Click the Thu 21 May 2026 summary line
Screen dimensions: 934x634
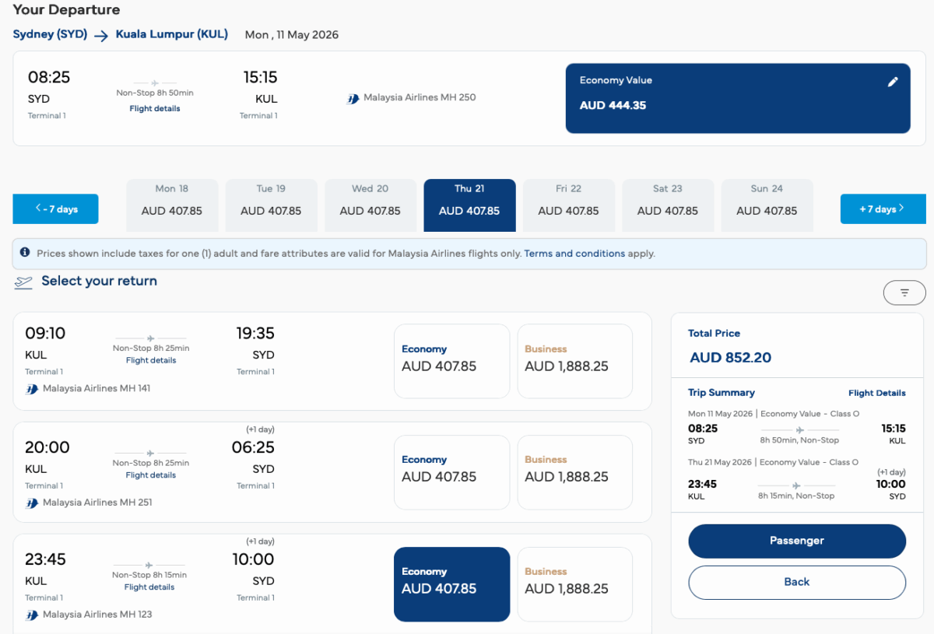point(773,462)
